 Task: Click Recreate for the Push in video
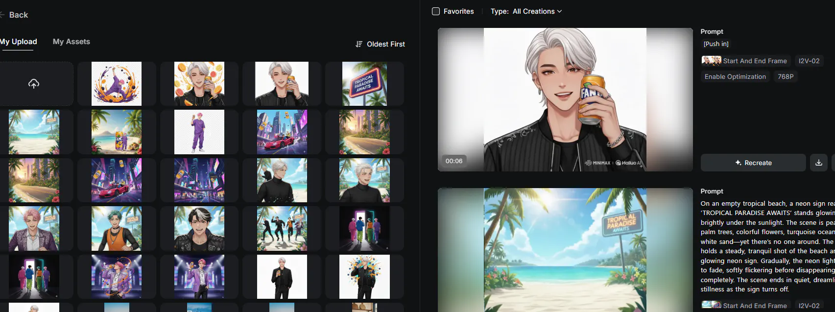753,163
